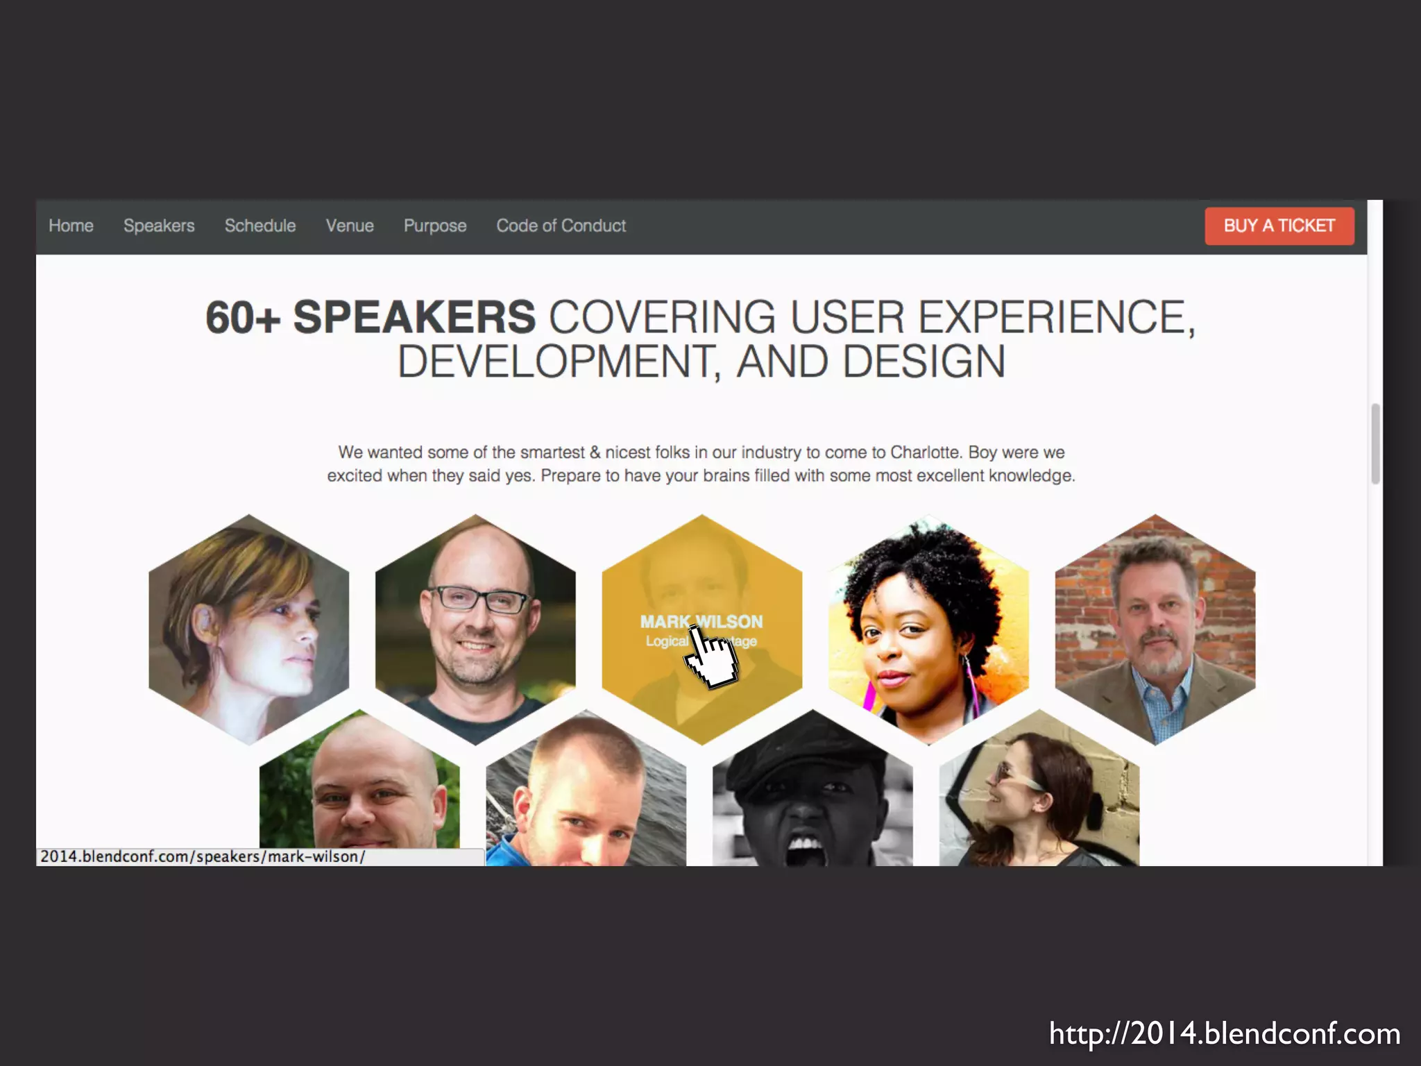Click the page vertical scrollbar thumb

(x=1375, y=443)
